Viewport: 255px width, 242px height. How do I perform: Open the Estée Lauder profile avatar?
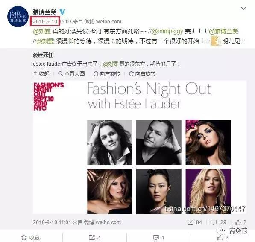pos(18,16)
